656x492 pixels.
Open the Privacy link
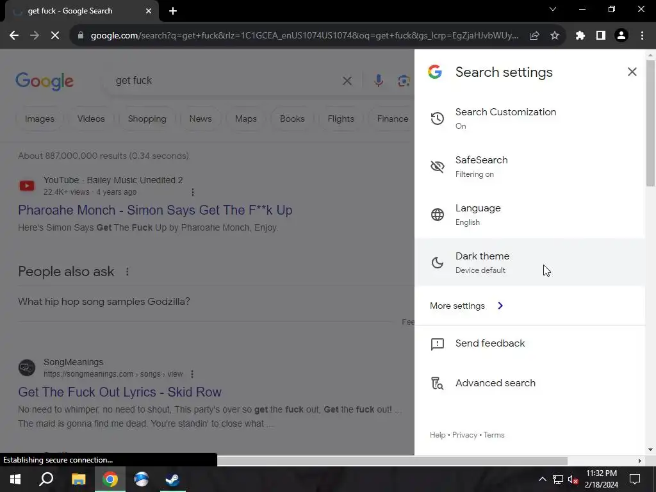[x=464, y=435]
